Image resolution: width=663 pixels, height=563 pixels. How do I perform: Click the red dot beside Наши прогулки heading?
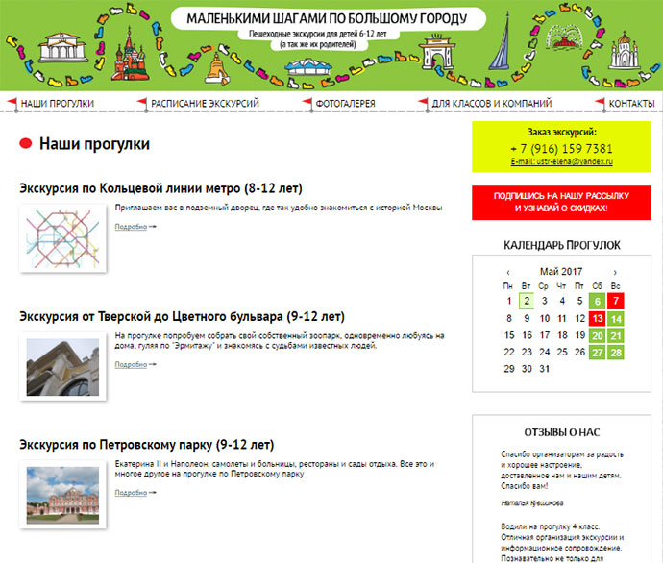tap(26, 144)
